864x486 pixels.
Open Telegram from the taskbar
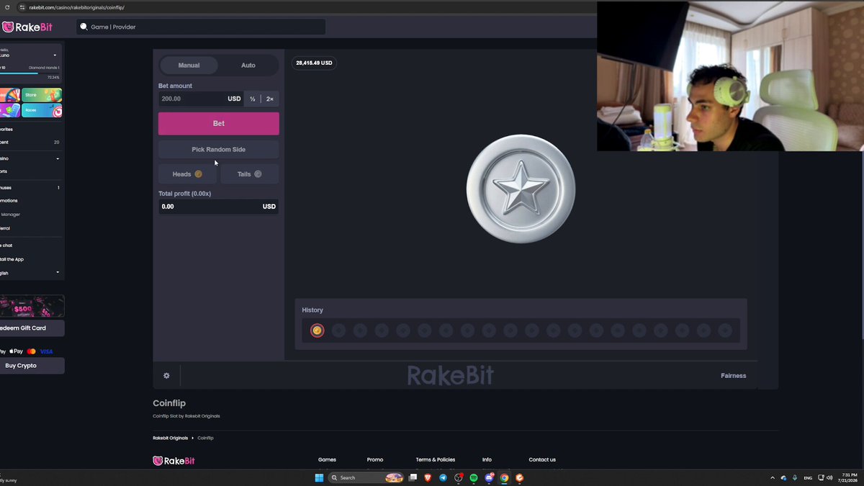(444, 478)
